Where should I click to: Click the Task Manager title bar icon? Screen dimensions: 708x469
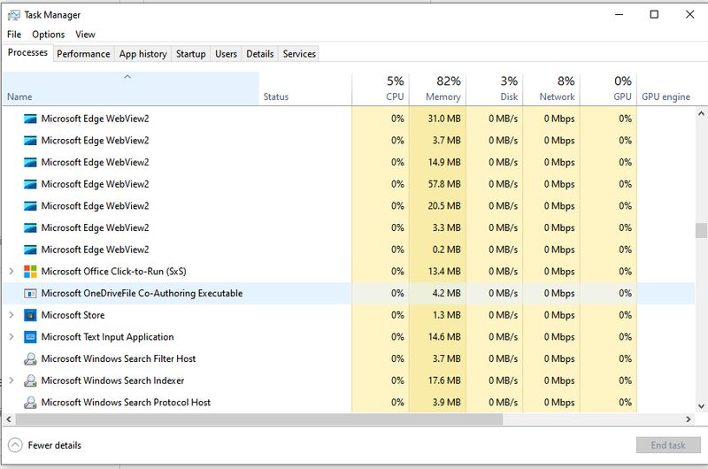12,14
